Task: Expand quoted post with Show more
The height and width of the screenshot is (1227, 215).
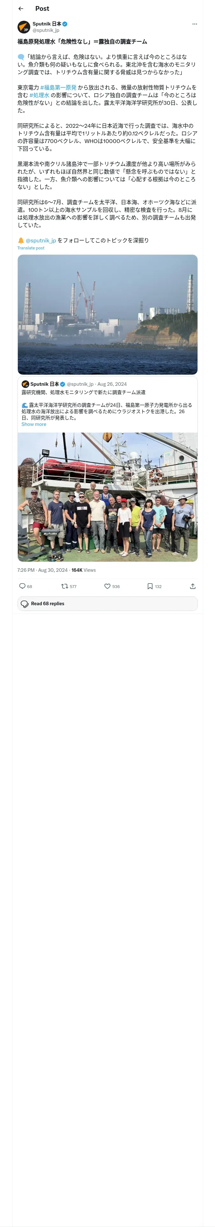Action: 34,424
